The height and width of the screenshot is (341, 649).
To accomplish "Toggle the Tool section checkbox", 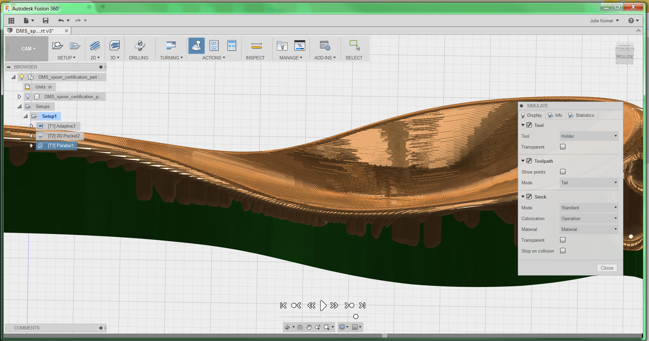I will point(529,125).
